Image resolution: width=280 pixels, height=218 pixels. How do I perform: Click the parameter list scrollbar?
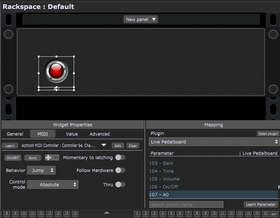tap(279, 187)
